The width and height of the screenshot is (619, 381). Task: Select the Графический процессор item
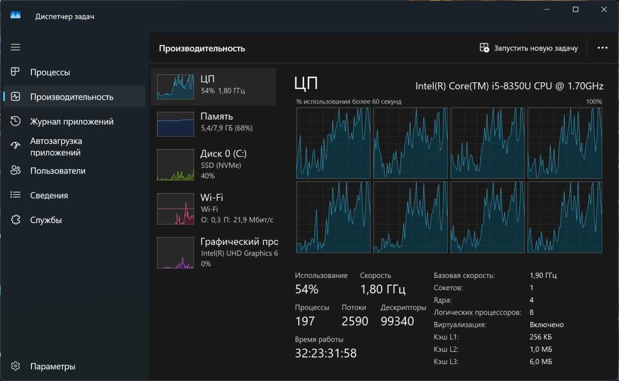[214, 252]
